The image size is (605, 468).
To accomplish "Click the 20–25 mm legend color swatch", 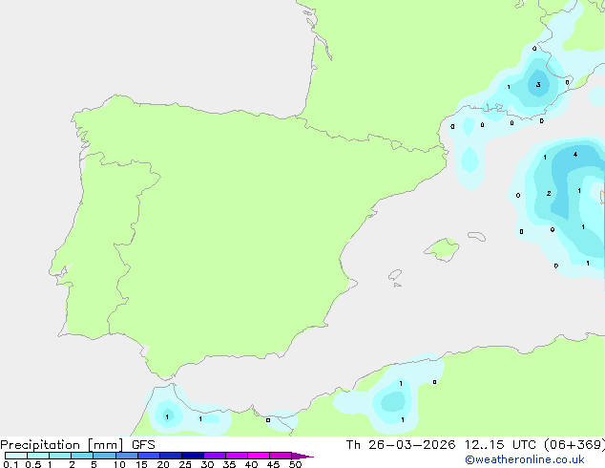I will tap(171, 456).
